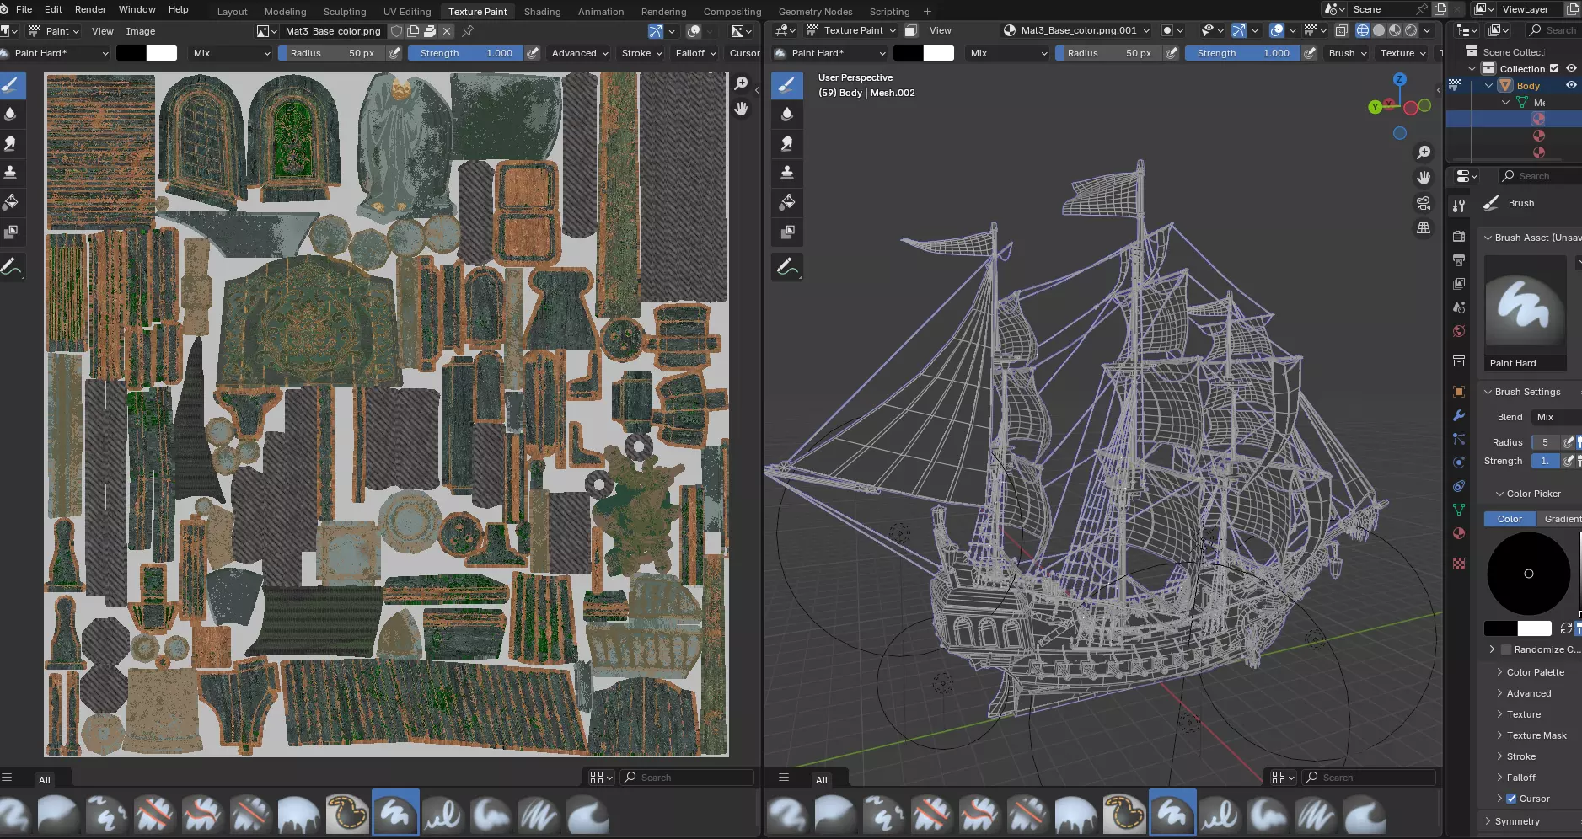Switch to the UV Editing workspace tab
1582x839 pixels.
point(407,12)
